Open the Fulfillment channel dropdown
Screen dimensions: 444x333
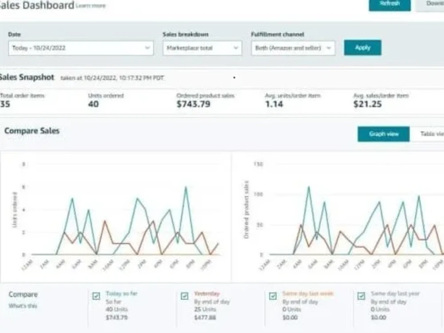[293, 48]
